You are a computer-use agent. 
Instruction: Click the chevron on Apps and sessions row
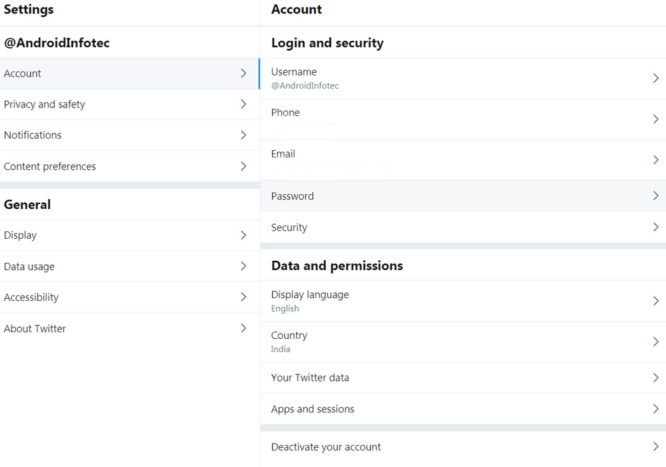click(x=656, y=409)
